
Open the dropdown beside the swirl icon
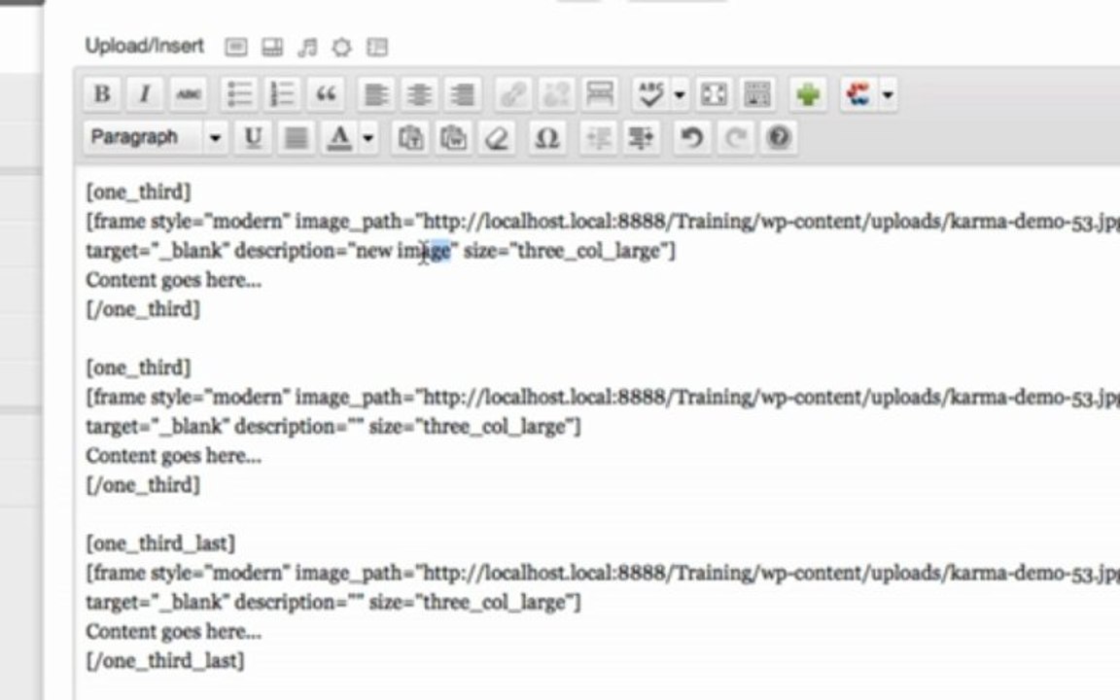[888, 94]
